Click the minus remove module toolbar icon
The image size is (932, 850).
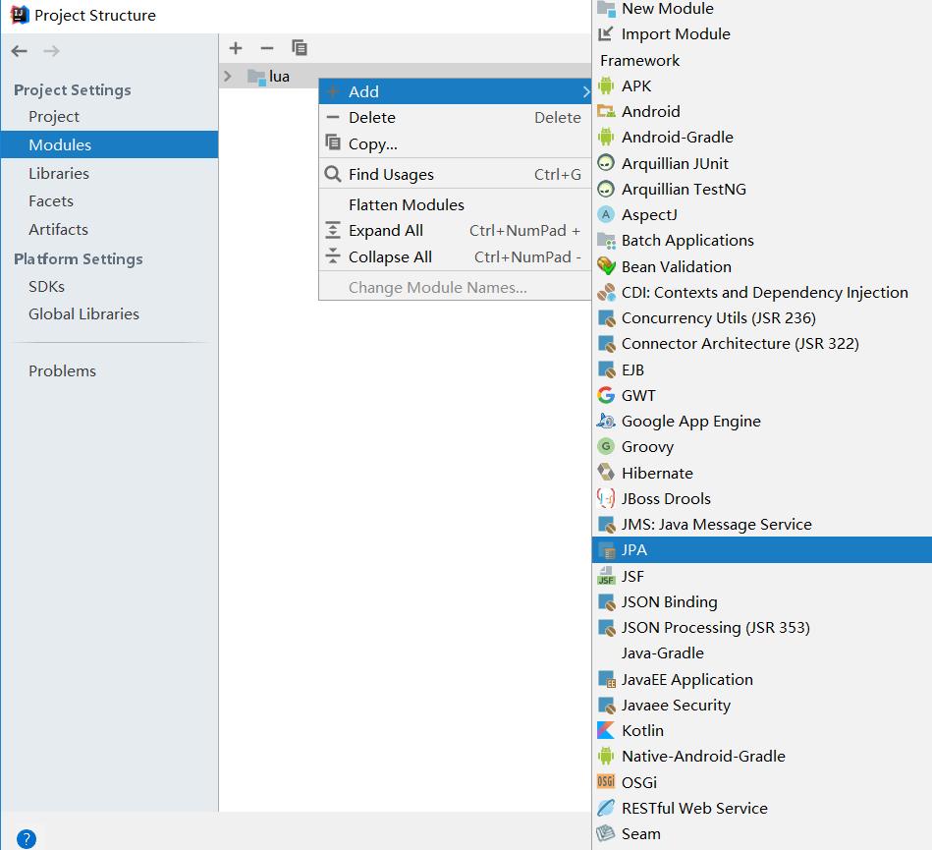(267, 48)
